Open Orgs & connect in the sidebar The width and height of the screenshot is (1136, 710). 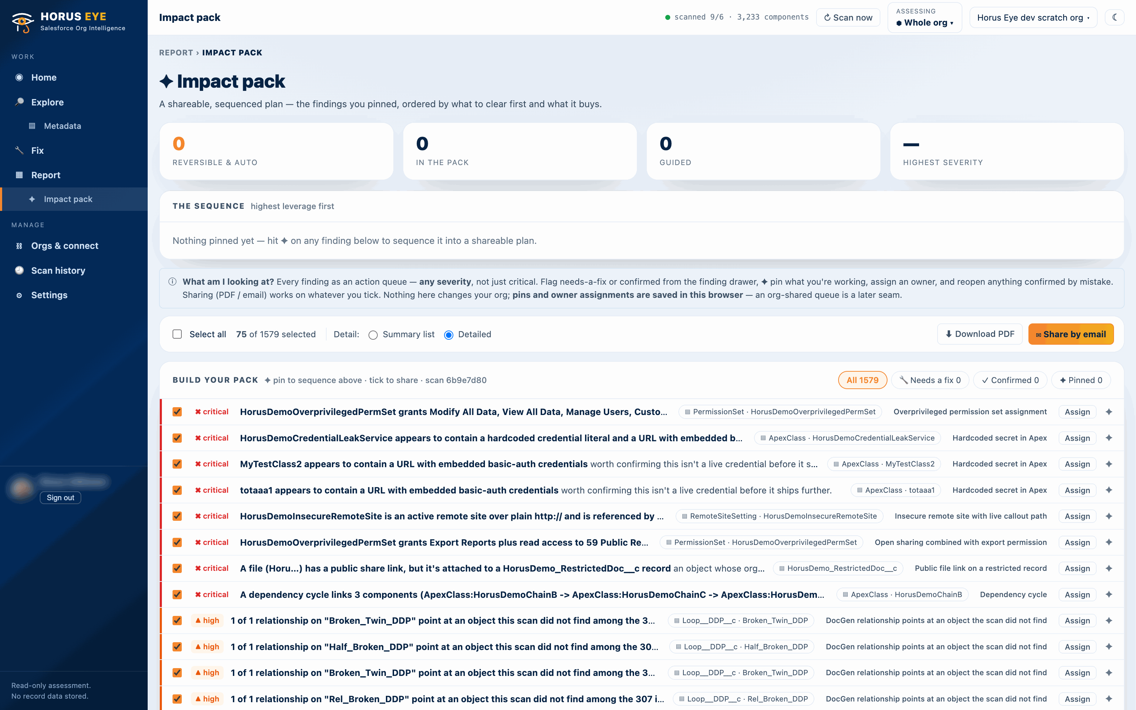[74, 246]
